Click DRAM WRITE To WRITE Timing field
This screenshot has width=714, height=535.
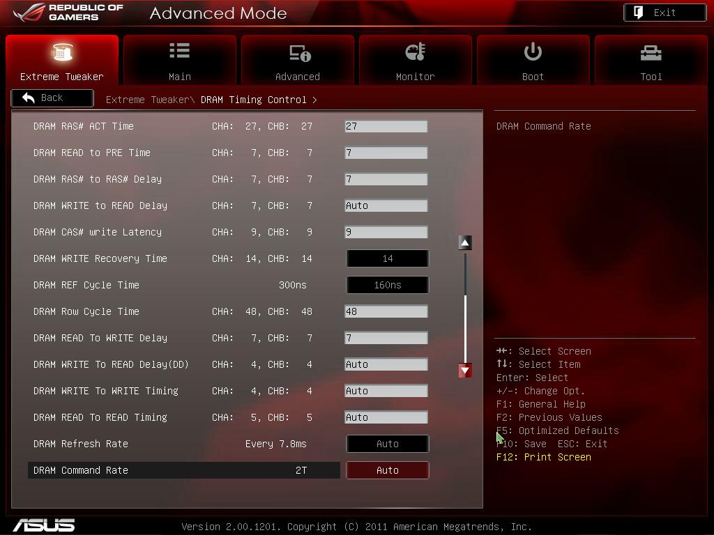coord(386,391)
